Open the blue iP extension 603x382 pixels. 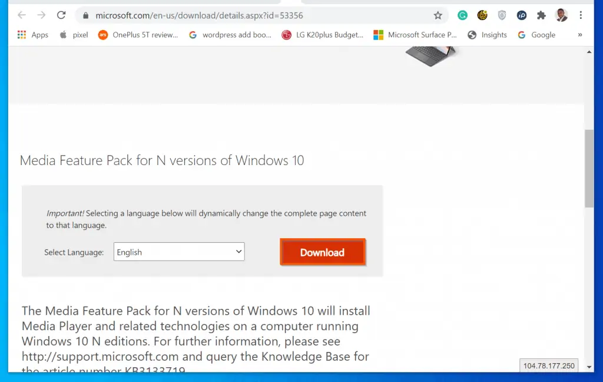(x=522, y=15)
